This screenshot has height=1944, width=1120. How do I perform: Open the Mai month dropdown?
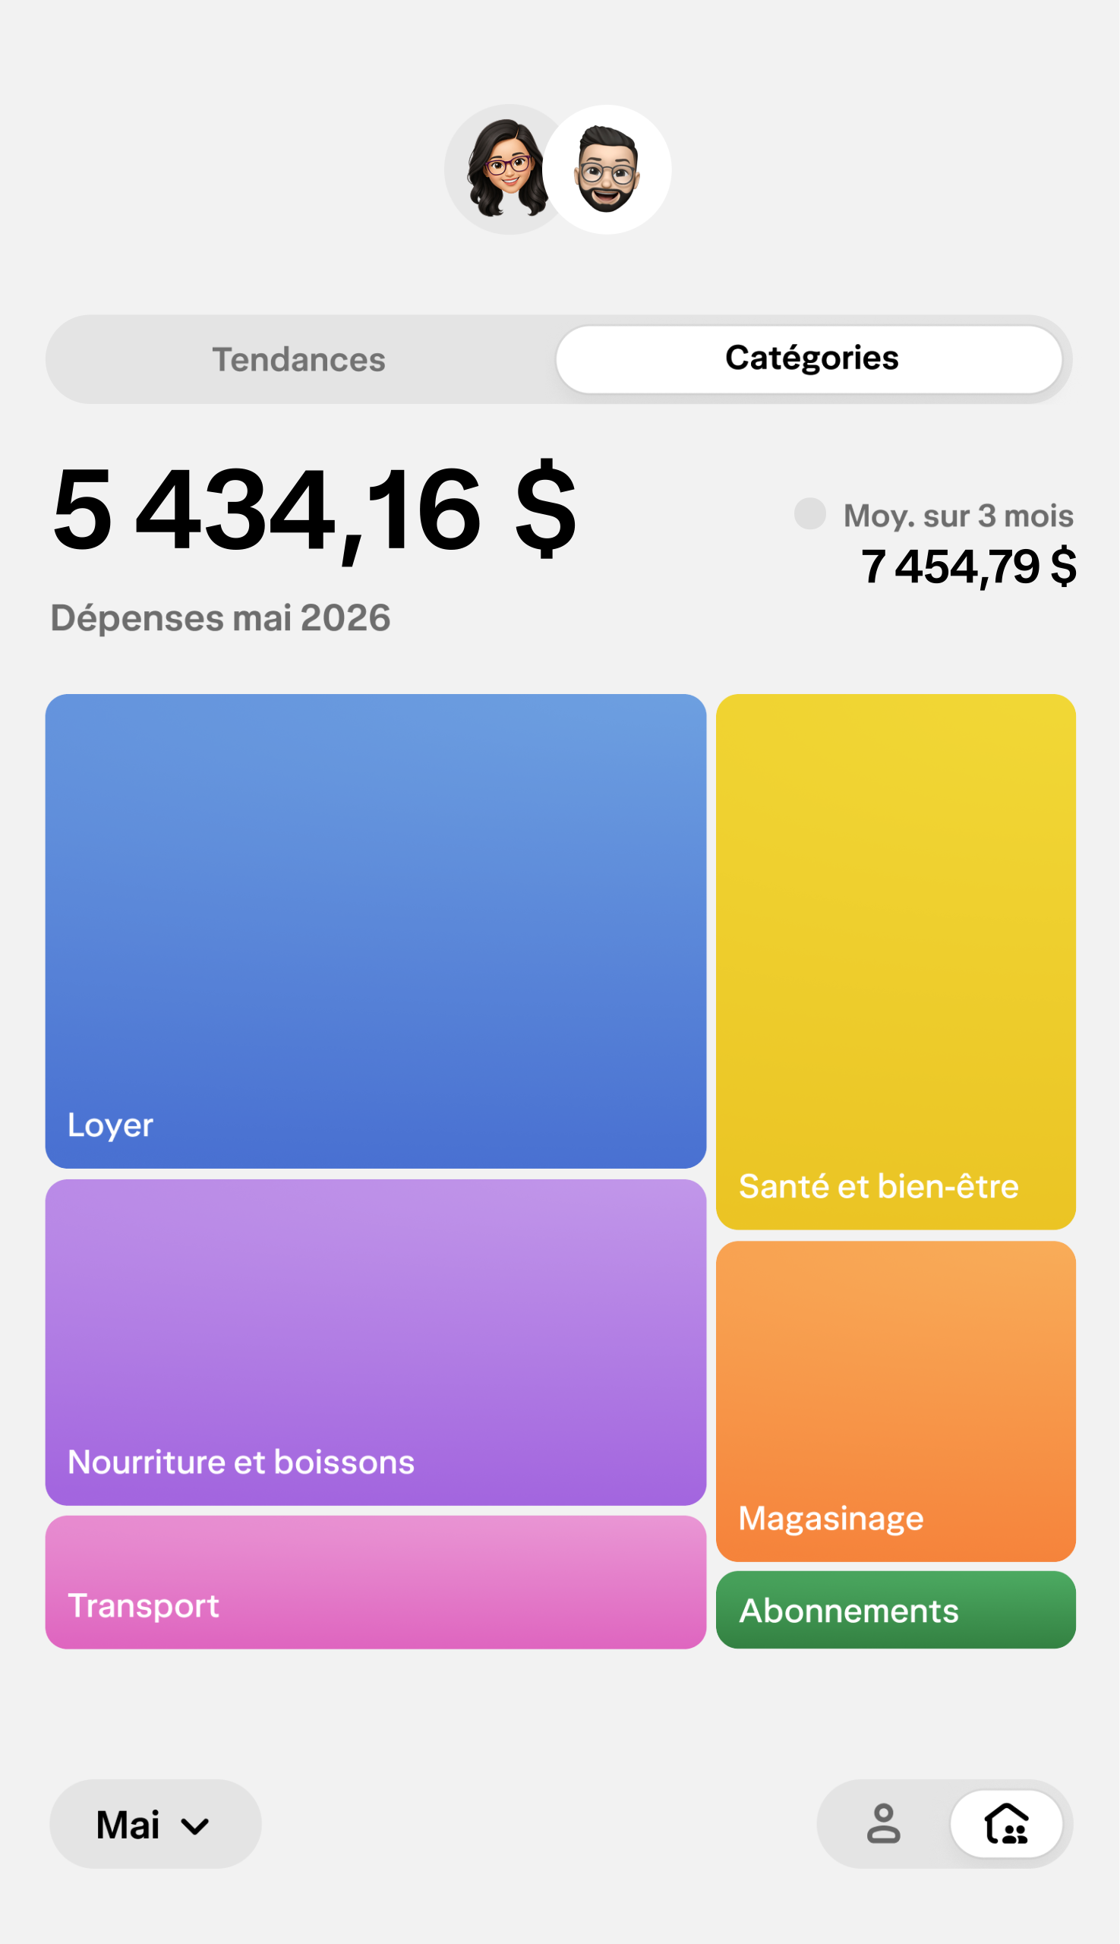(156, 1824)
